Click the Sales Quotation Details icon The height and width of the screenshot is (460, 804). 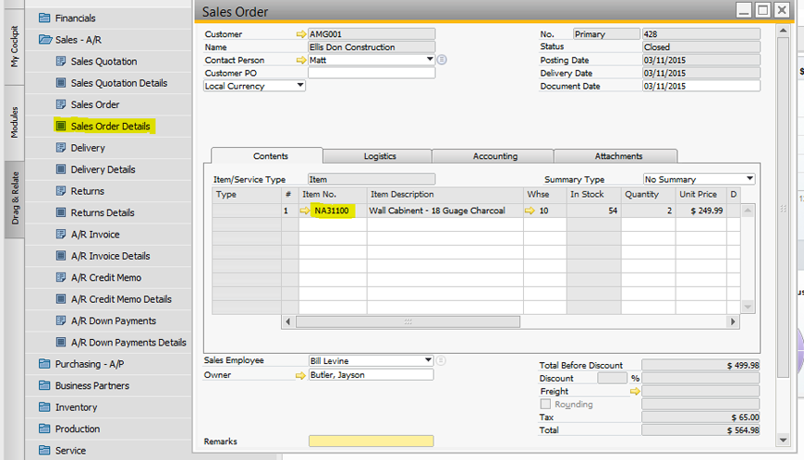60,82
